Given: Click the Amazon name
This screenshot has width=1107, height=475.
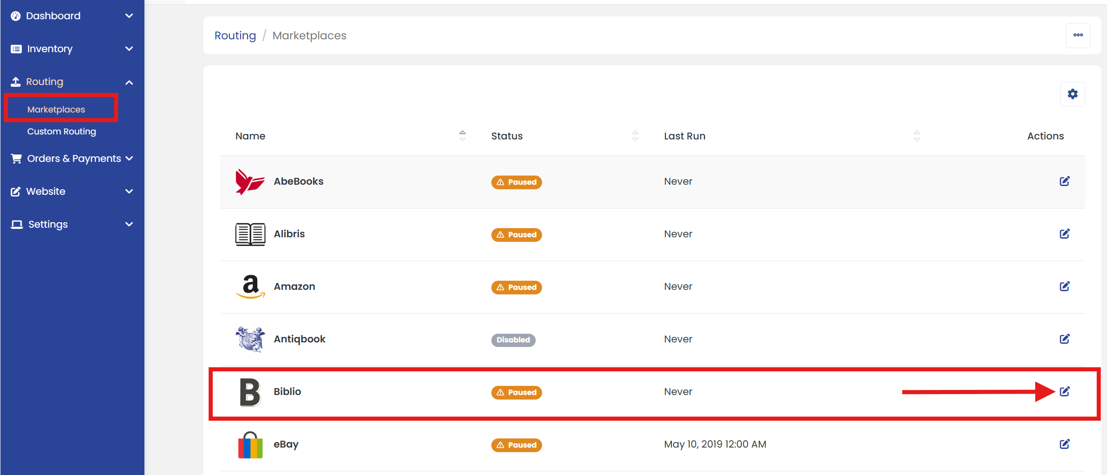Looking at the screenshot, I should 294,287.
